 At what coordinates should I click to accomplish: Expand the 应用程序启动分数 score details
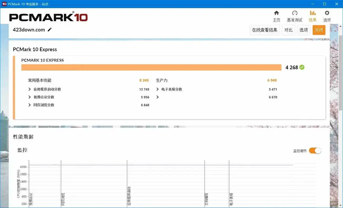pos(29,89)
